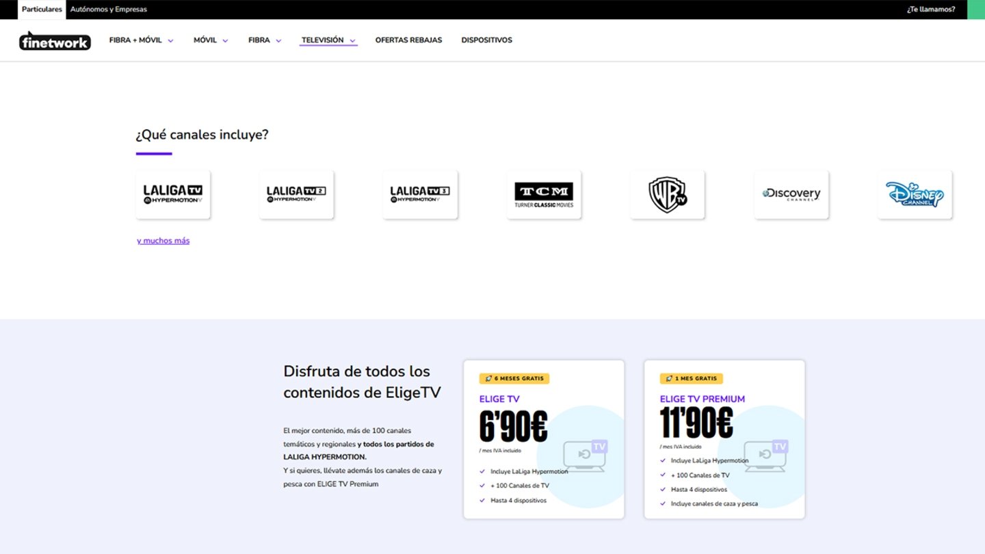Image resolution: width=985 pixels, height=554 pixels.
Task: Open the MÓVIL menu item
Action: click(205, 40)
